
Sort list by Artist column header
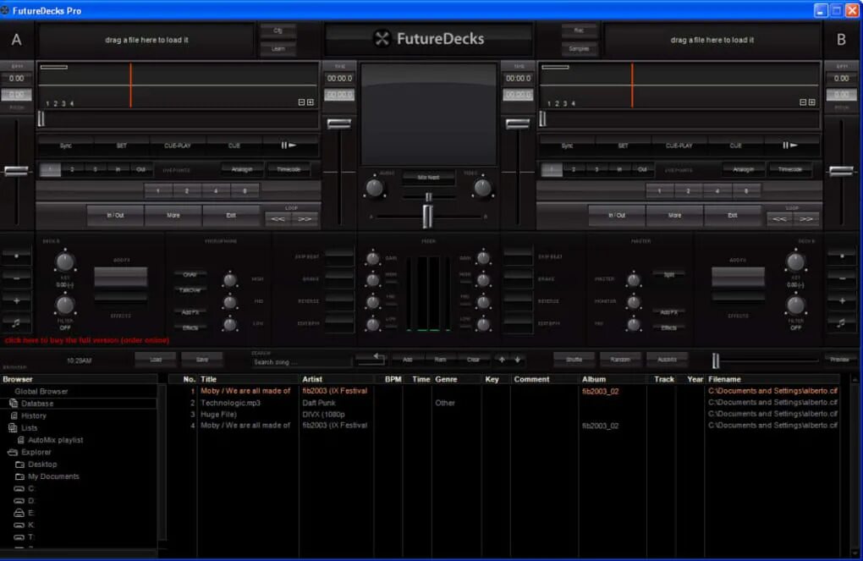tap(336, 379)
